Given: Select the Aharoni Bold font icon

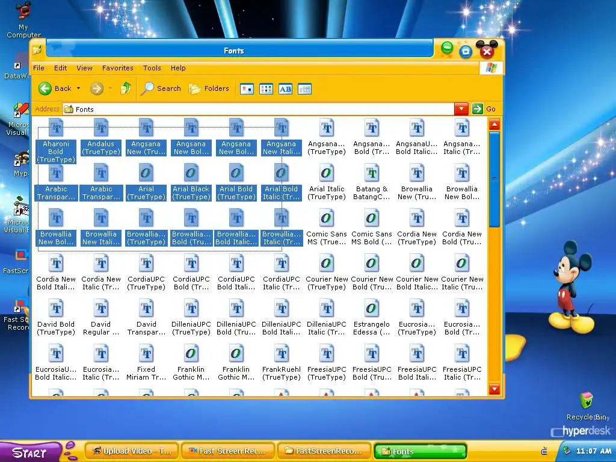Looking at the screenshot, I should 56,141.
